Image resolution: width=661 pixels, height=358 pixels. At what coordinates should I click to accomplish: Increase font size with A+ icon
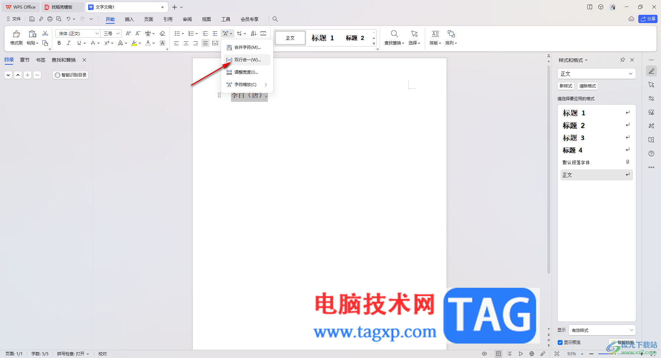click(128, 33)
